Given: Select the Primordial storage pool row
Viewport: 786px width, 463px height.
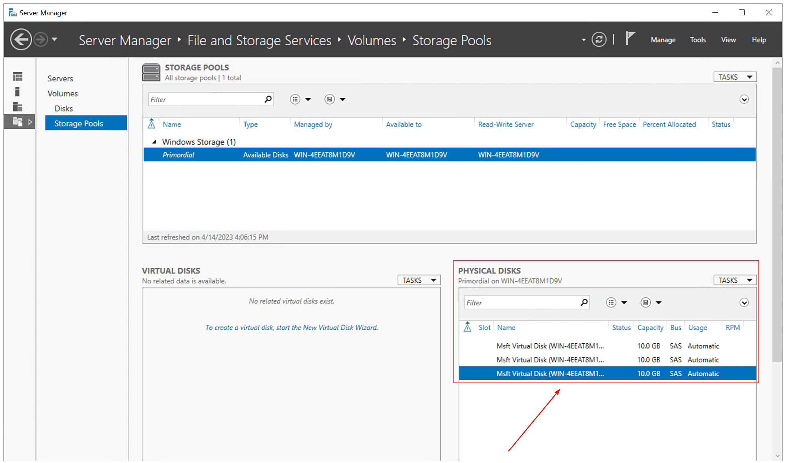Looking at the screenshot, I should (x=450, y=155).
